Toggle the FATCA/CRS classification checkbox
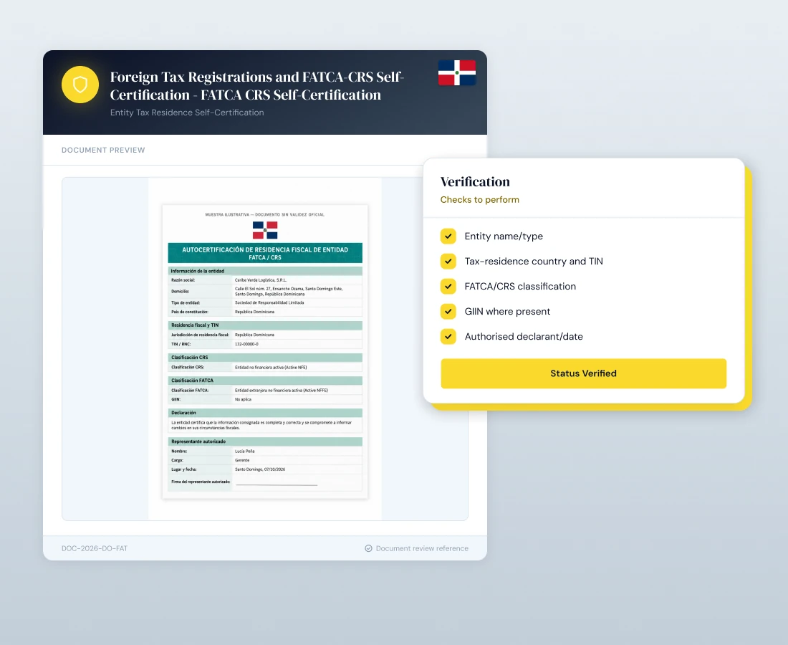 point(448,287)
